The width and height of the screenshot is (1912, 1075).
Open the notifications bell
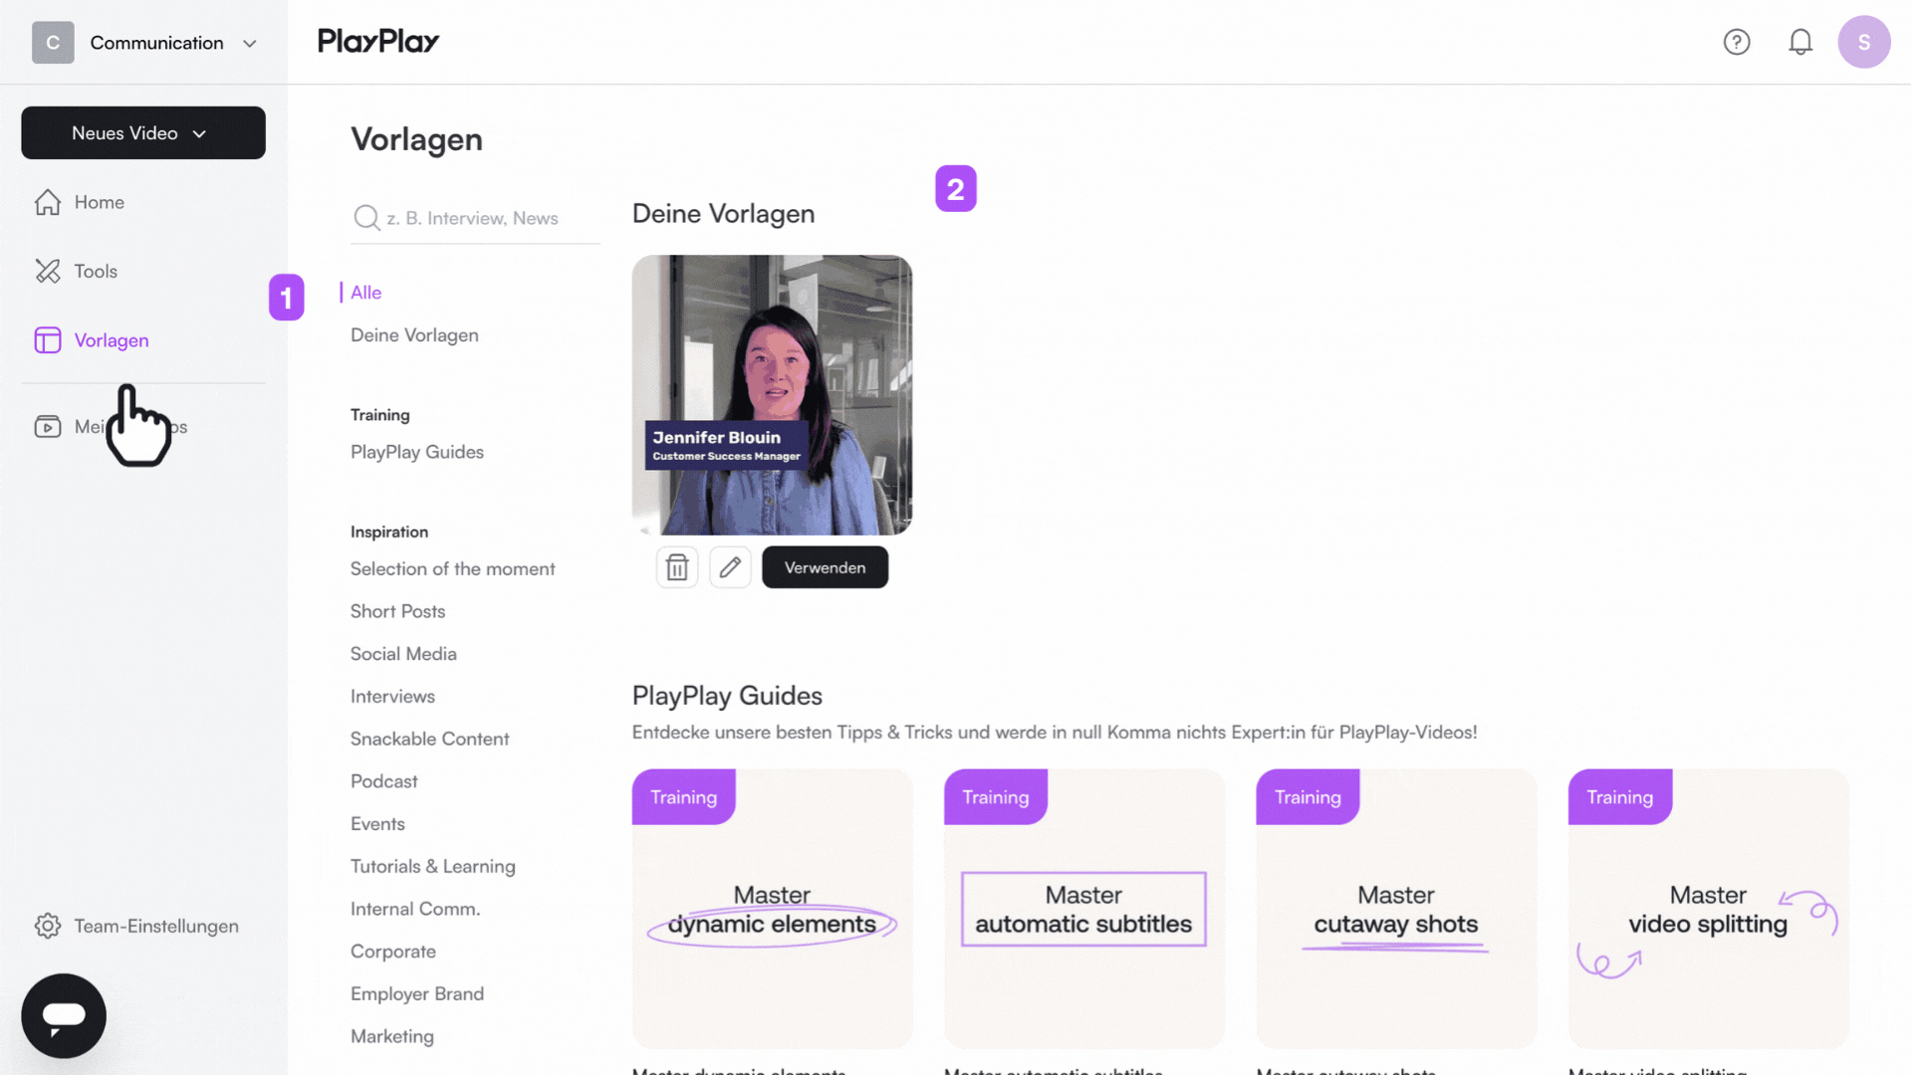[x=1800, y=42]
